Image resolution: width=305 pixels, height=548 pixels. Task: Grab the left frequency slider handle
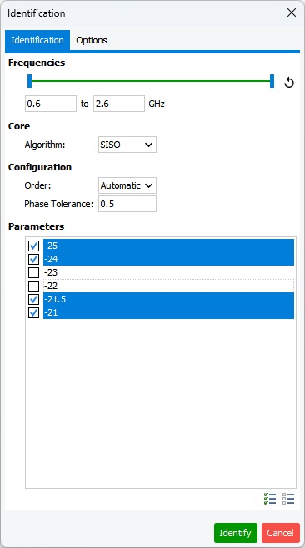click(30, 81)
